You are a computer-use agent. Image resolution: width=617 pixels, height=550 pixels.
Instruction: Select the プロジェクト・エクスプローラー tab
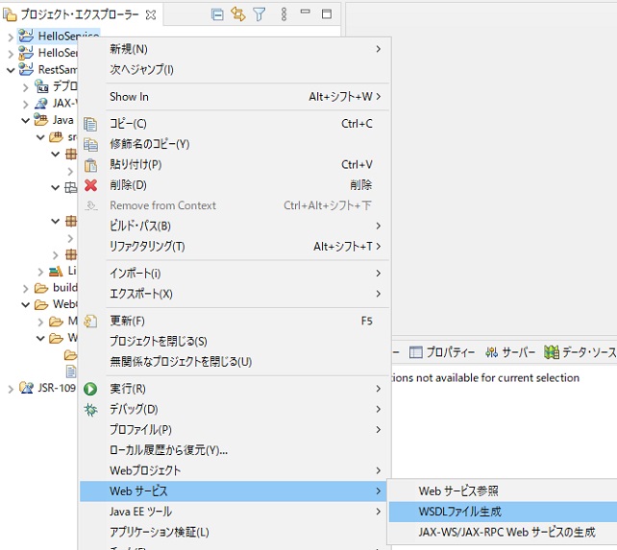coord(80,14)
